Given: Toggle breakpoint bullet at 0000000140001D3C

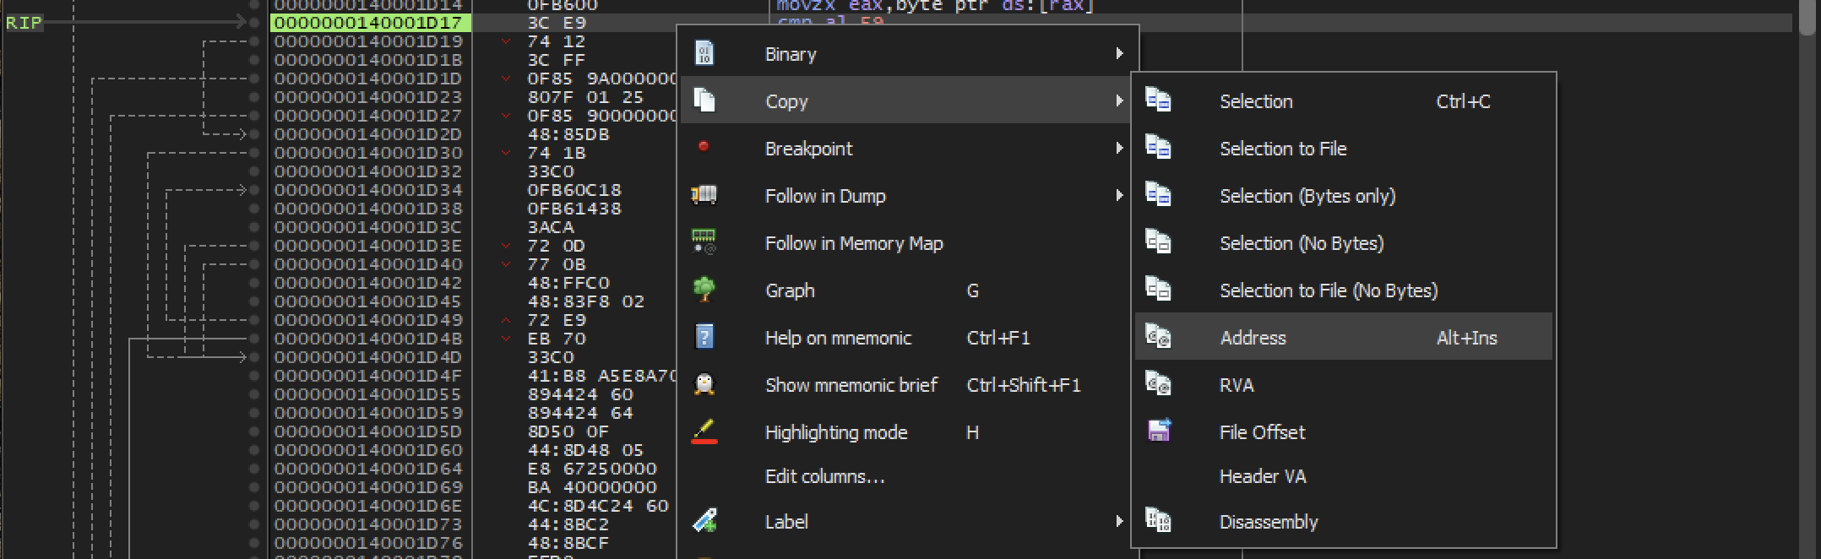Looking at the screenshot, I should (x=254, y=227).
